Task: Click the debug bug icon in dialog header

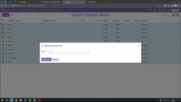Action: tap(43, 46)
